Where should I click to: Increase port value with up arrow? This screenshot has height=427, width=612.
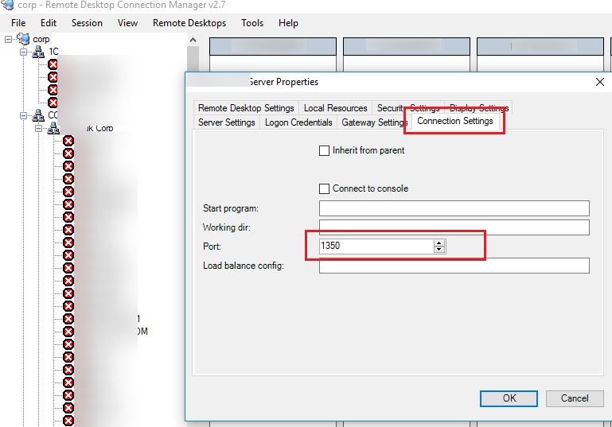(x=439, y=243)
